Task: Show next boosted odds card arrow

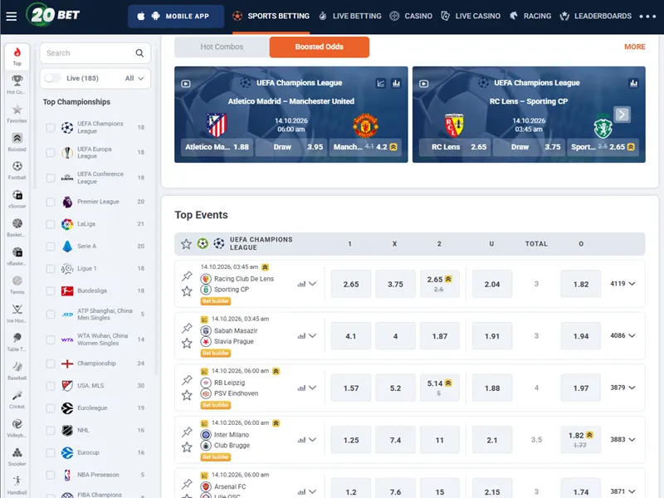Action: [x=622, y=115]
